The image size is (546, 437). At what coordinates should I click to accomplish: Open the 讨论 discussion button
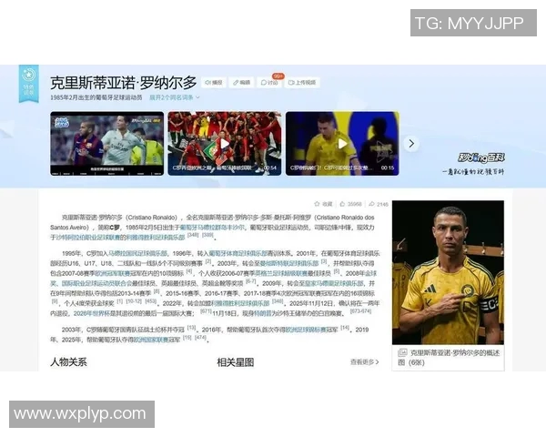pyautogui.click(x=269, y=83)
